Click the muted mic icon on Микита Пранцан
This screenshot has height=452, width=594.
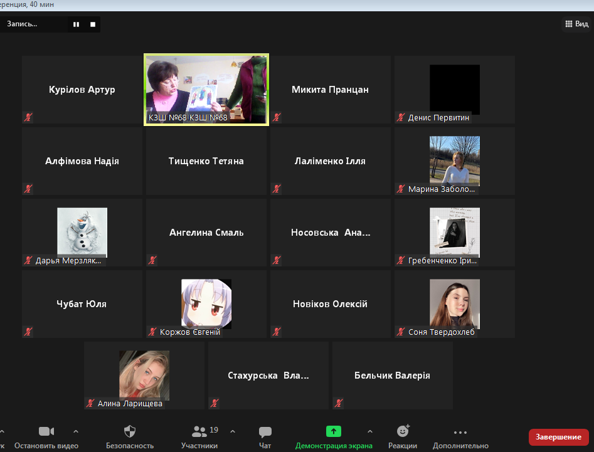[277, 117]
